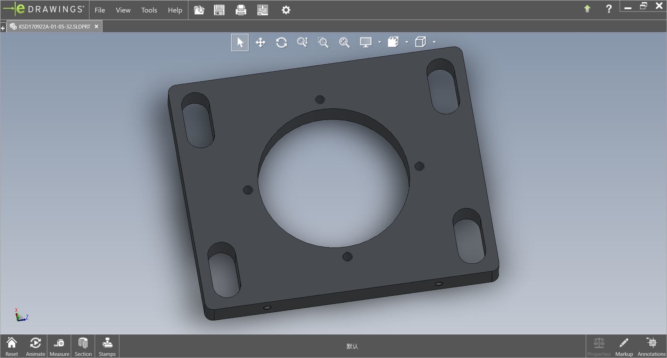Activate the Zoom in/out tool
Image resolution: width=667 pixels, height=358 pixels.
303,42
